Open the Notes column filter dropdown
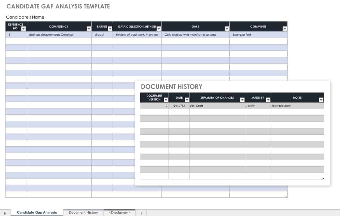Image resolution: width=340 pixels, height=216 pixels. [321, 100]
